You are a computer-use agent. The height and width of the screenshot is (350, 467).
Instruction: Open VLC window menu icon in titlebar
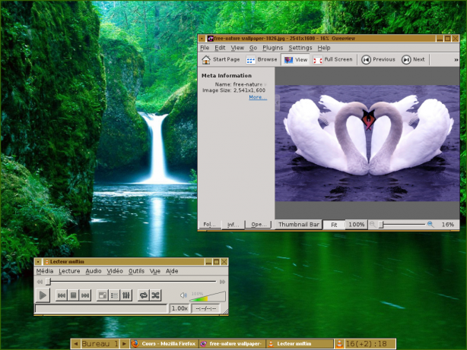coord(38,262)
